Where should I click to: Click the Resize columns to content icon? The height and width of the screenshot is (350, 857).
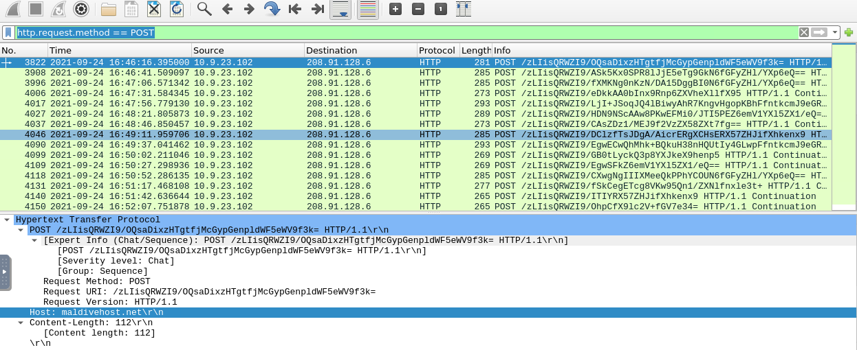click(464, 9)
